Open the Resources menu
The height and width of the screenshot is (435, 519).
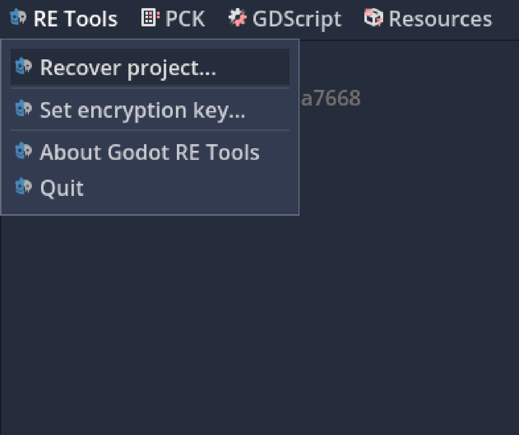[x=440, y=18]
